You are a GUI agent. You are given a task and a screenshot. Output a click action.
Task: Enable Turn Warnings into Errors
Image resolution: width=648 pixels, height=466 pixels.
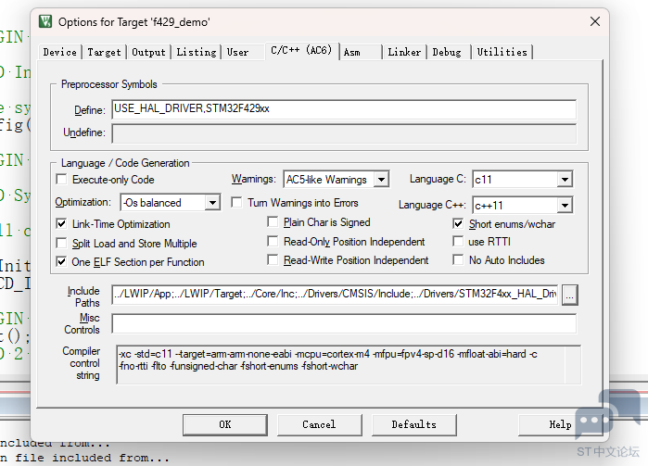point(236,203)
